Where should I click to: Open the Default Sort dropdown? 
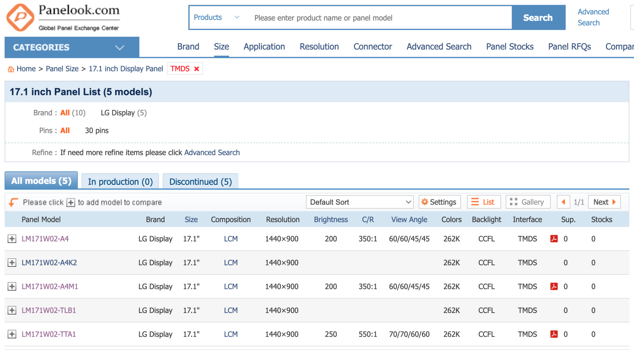[360, 202]
